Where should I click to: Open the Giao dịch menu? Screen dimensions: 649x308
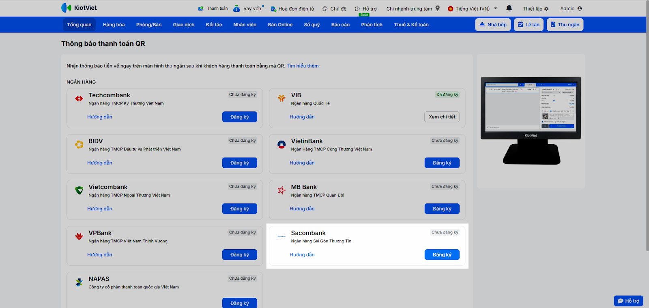(x=184, y=25)
